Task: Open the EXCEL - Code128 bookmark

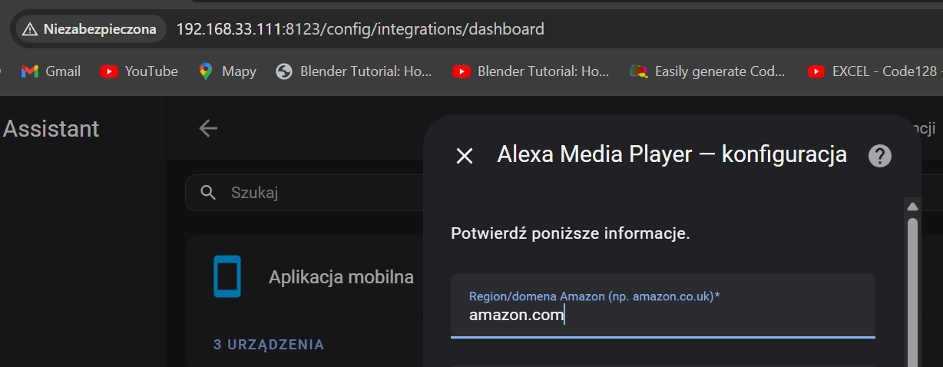Action: pyautogui.click(x=874, y=71)
